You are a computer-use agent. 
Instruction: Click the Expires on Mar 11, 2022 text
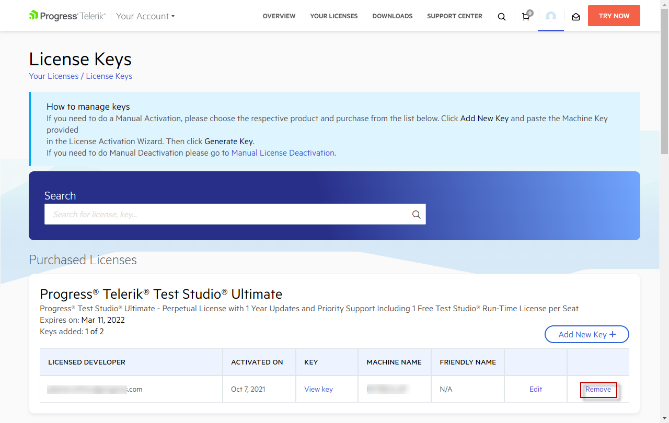click(x=82, y=320)
